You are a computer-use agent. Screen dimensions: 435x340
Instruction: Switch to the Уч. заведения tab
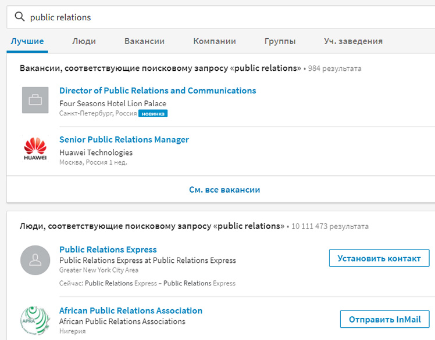pyautogui.click(x=353, y=41)
